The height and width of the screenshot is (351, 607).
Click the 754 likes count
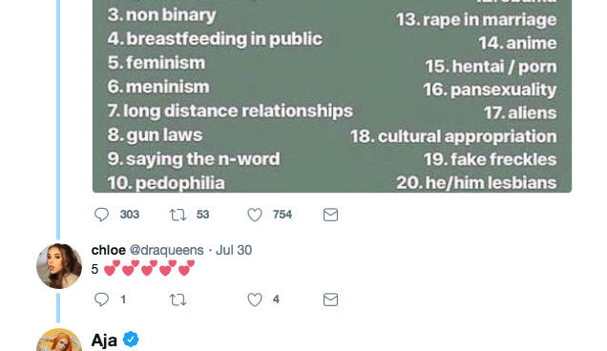coord(283,215)
